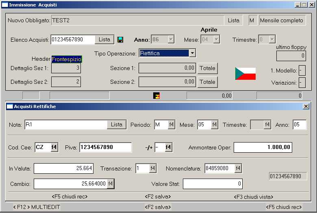Click the Mensile completo field

point(282,20)
